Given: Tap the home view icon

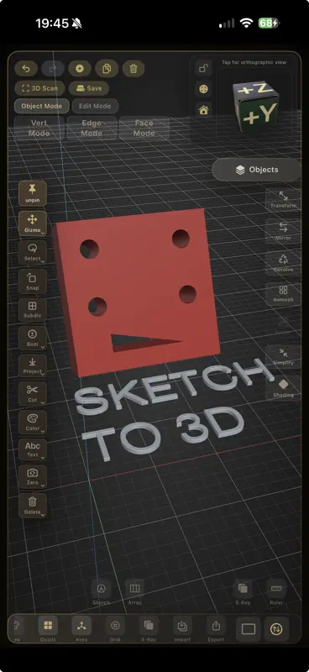Looking at the screenshot, I should coord(203,110).
